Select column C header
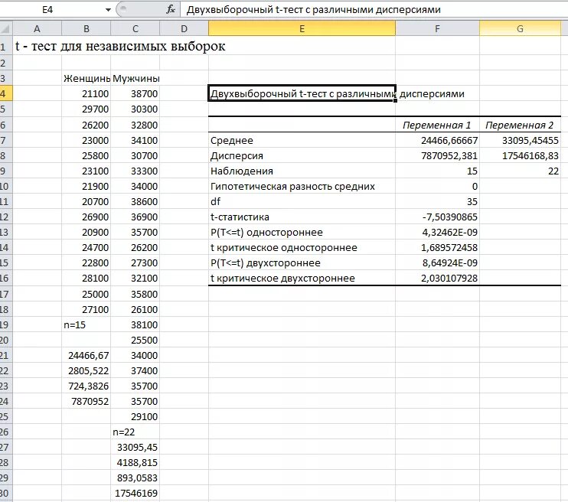Image resolution: width=568 pixels, height=502 pixels. pyautogui.click(x=135, y=28)
